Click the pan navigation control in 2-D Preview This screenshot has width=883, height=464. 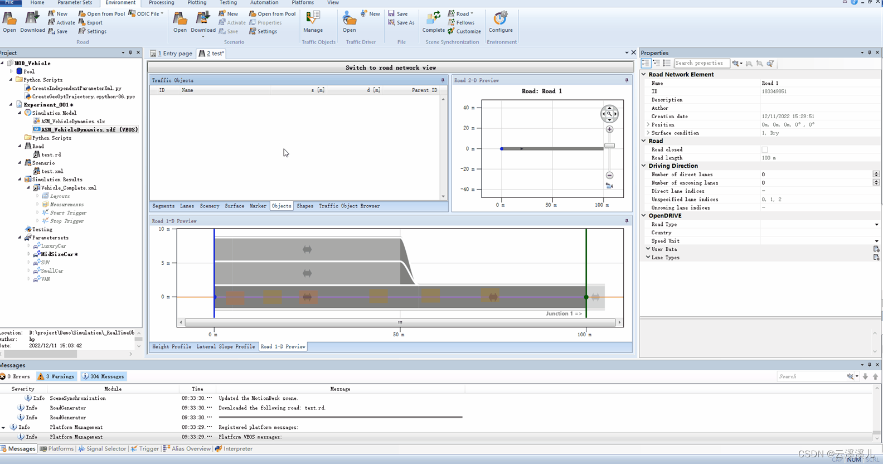609,114
